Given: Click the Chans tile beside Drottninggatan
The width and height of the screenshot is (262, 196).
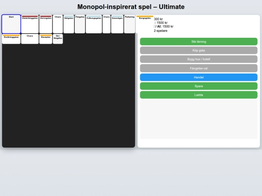Looking at the screenshot, I should click(x=30, y=39).
